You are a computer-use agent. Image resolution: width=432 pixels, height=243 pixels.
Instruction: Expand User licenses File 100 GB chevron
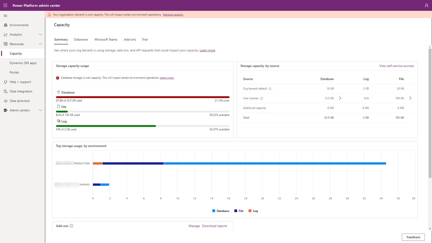click(410, 98)
